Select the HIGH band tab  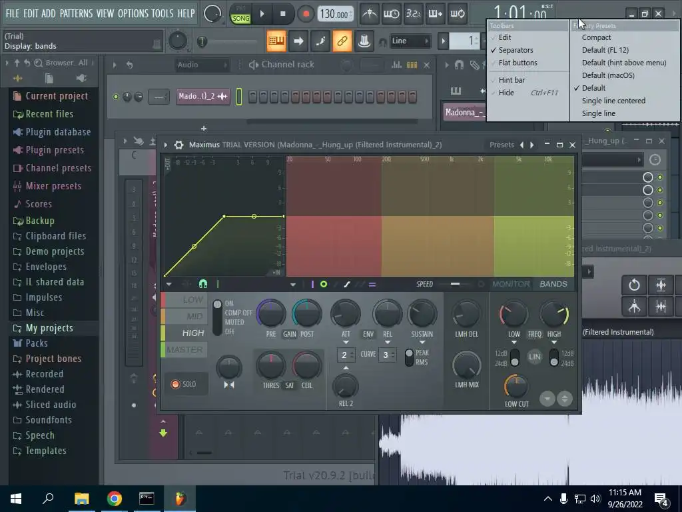click(x=184, y=333)
